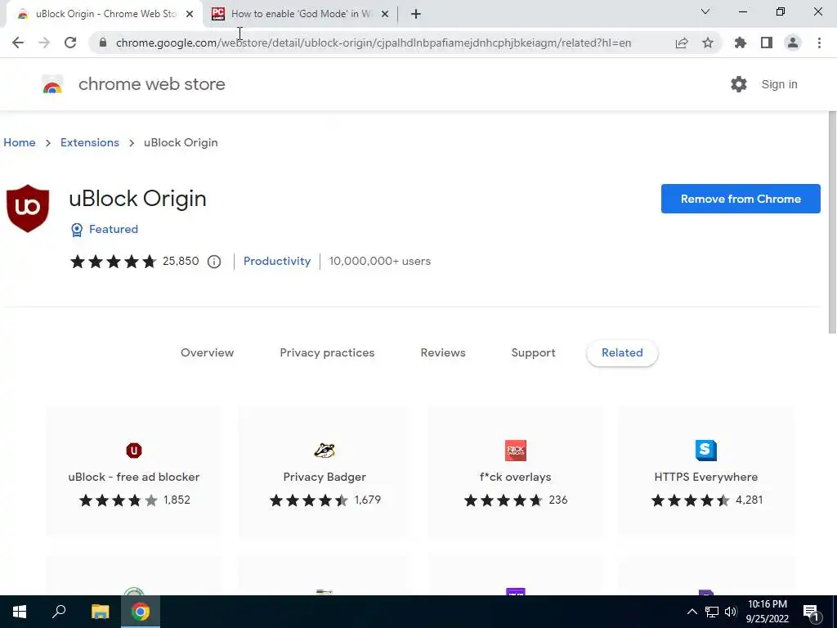837x628 pixels.
Task: Open the Extensions breadcrumb link
Action: [x=90, y=142]
